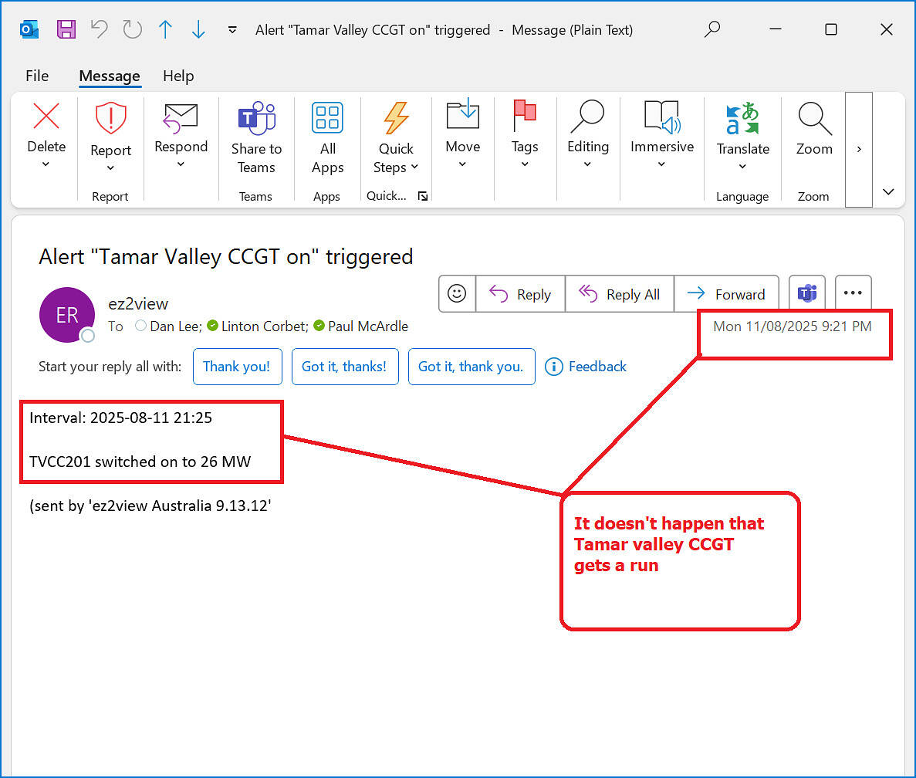Undo the last action in title bar
This screenshot has width=916, height=778.
pos(100,29)
